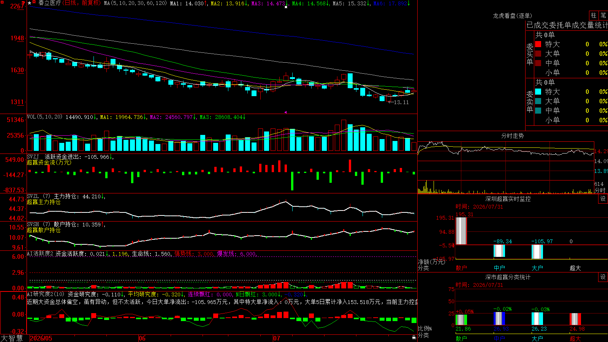This screenshot has height=342, width=608.
Task: Click the 06 month marker on the time axis
Action: [142, 338]
